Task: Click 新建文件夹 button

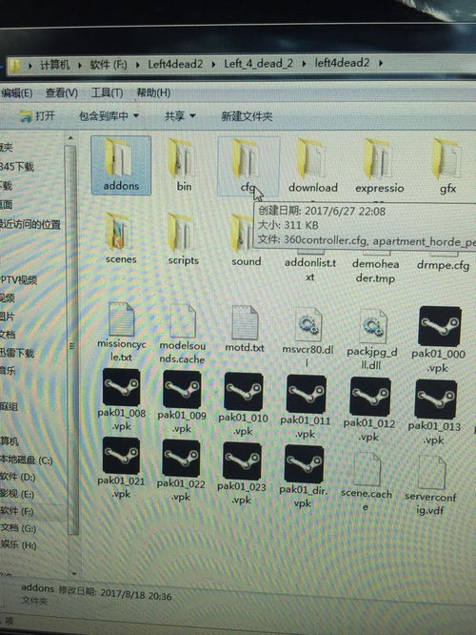Action: pyautogui.click(x=247, y=116)
